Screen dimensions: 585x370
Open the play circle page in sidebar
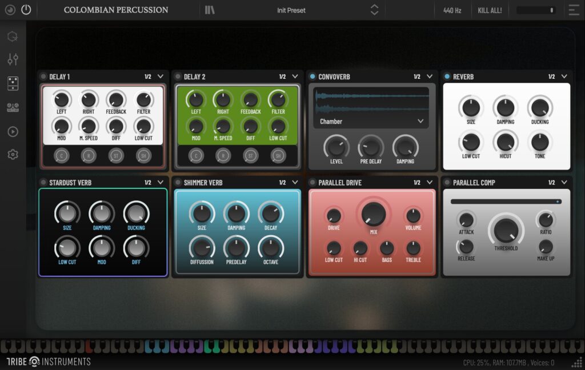13,132
